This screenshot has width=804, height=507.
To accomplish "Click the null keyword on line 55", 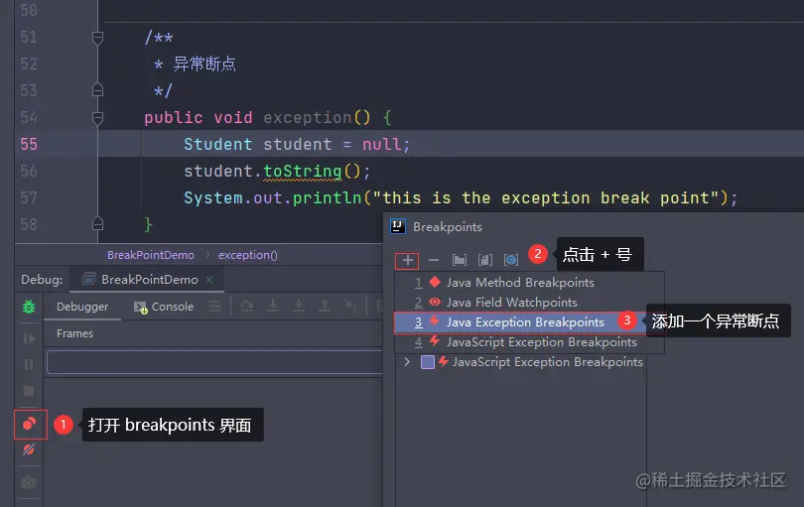I will [382, 145].
